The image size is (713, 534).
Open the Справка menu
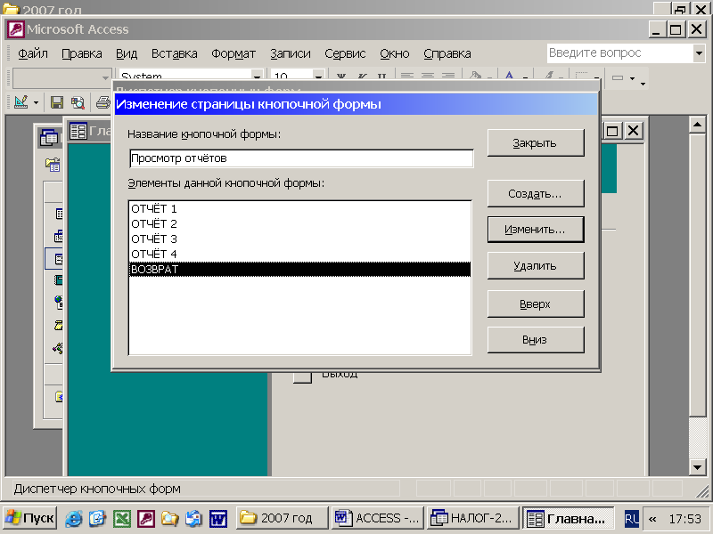coord(447,53)
